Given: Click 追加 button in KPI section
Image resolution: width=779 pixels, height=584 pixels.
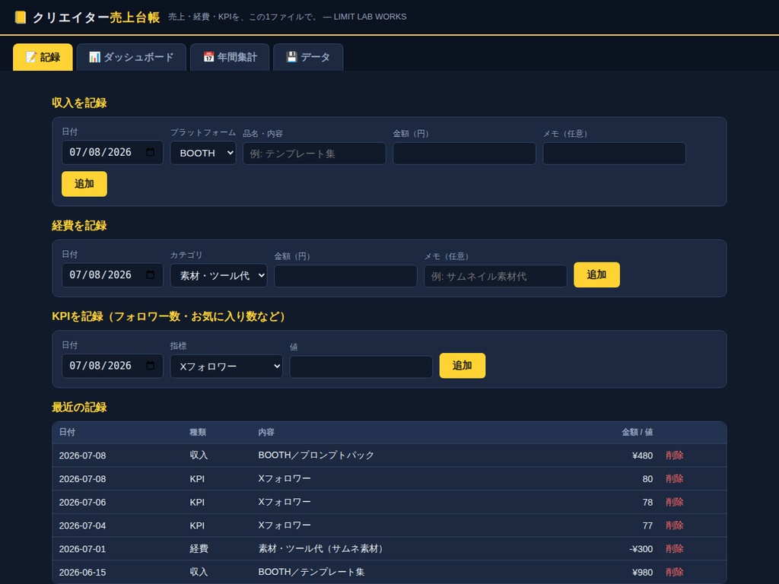Looking at the screenshot, I should [x=462, y=366].
